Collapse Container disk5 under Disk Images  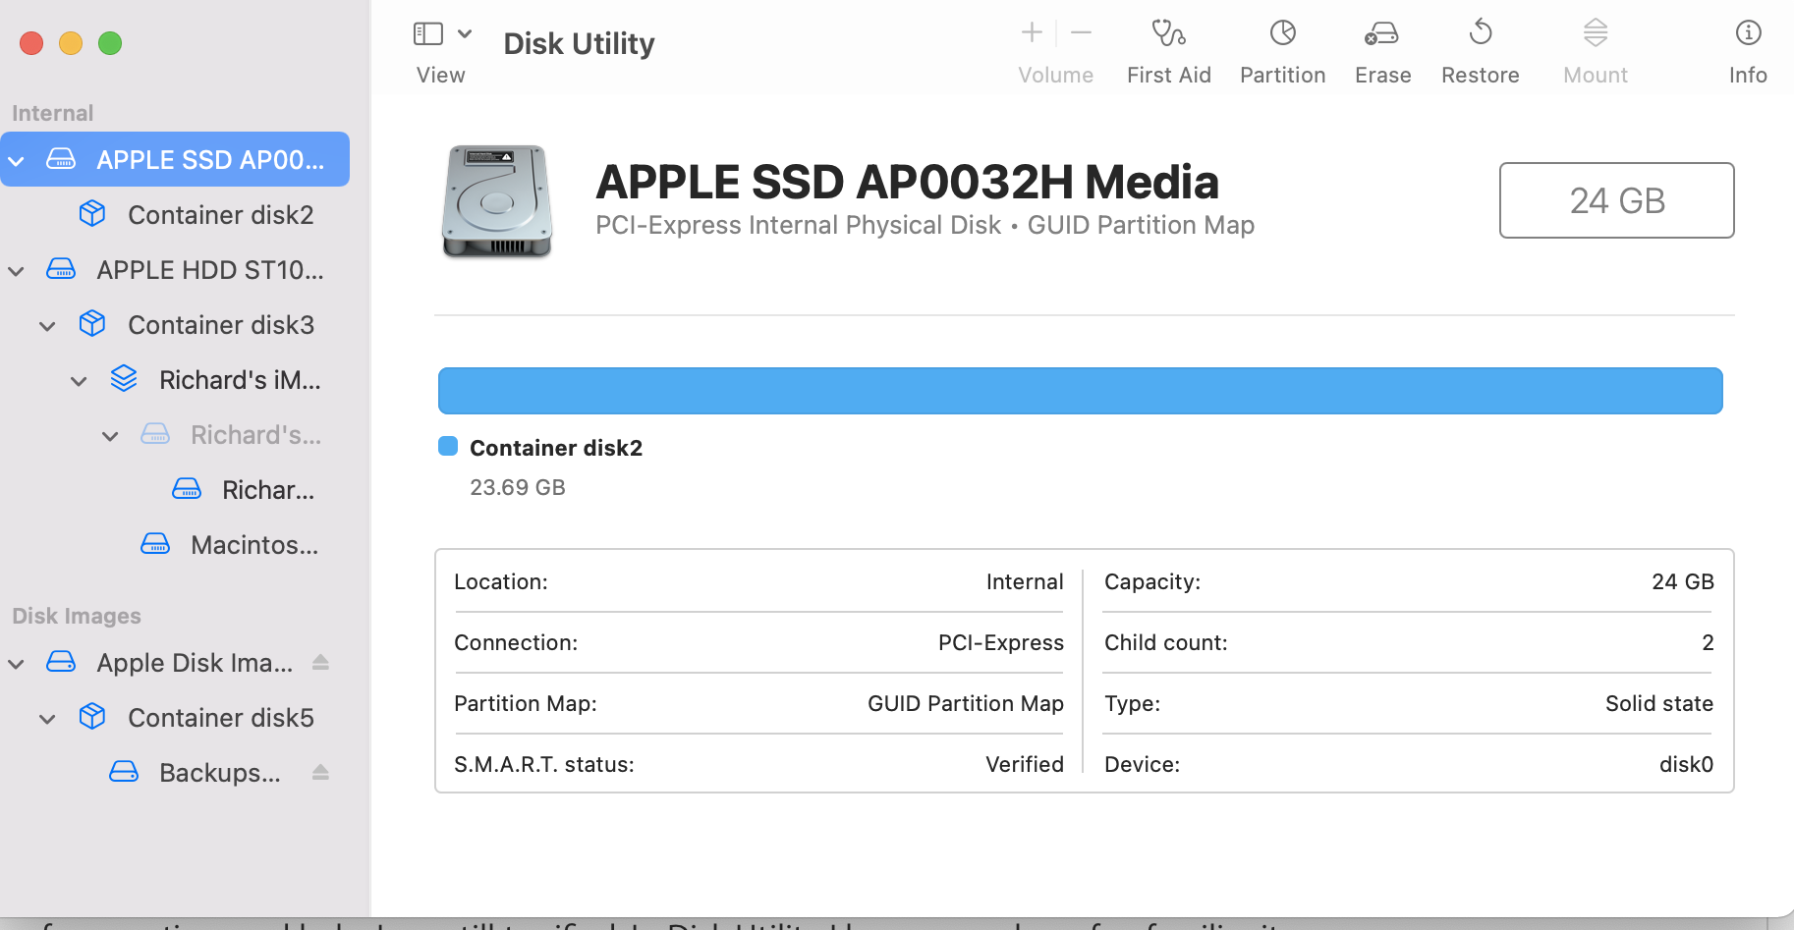tap(47, 719)
